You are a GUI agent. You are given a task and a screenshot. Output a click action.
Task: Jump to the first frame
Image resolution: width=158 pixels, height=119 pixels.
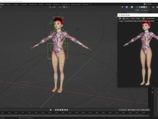tap(56, 110)
